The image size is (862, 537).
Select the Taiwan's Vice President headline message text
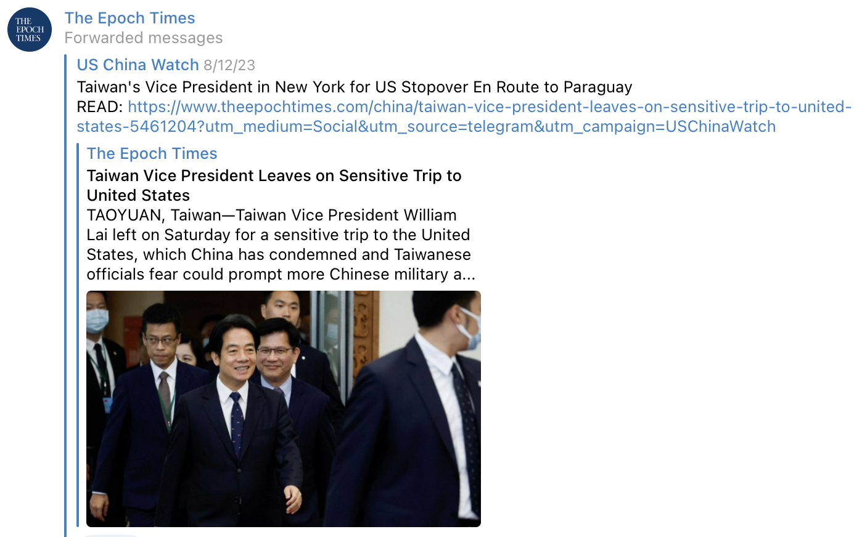(x=355, y=87)
